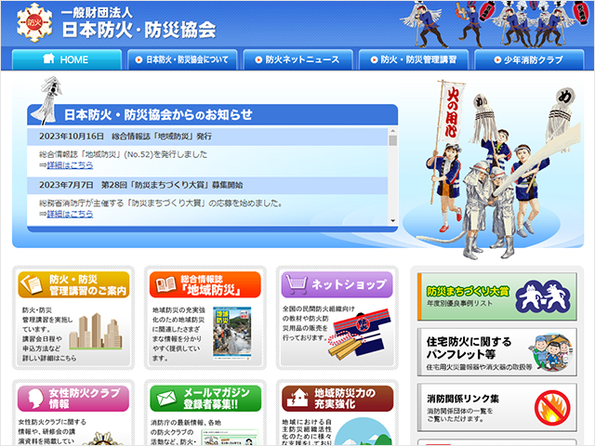
Task: Click the ネットショップ purple banner
Action: tap(337, 285)
